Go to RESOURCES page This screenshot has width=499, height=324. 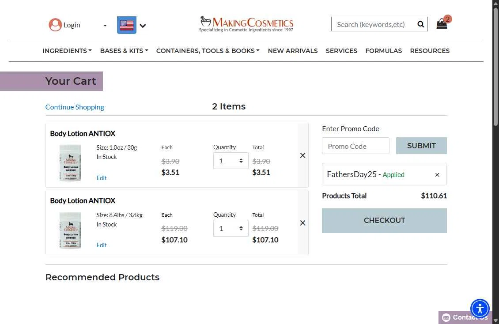click(x=430, y=51)
